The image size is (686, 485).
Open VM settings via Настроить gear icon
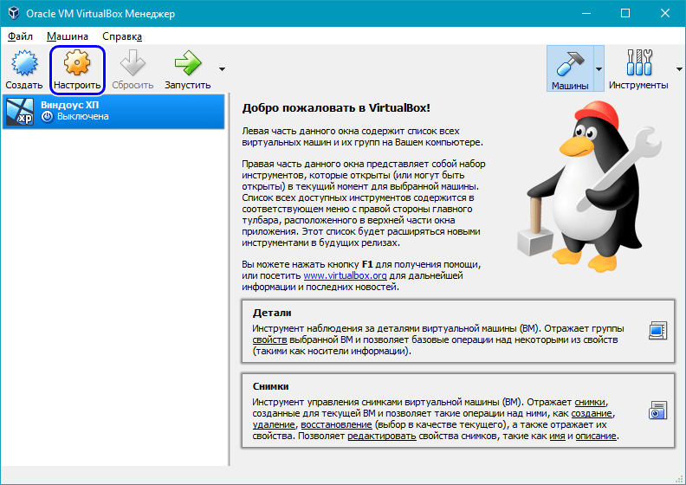77,62
